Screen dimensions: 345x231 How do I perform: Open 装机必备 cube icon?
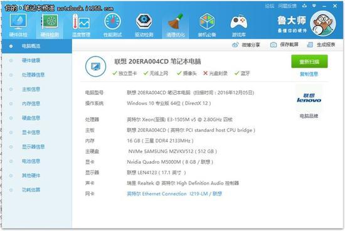pyautogui.click(x=206, y=25)
